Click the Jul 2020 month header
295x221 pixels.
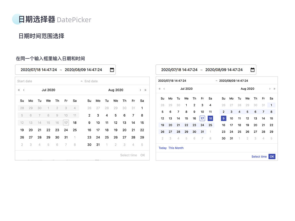(x=48, y=90)
